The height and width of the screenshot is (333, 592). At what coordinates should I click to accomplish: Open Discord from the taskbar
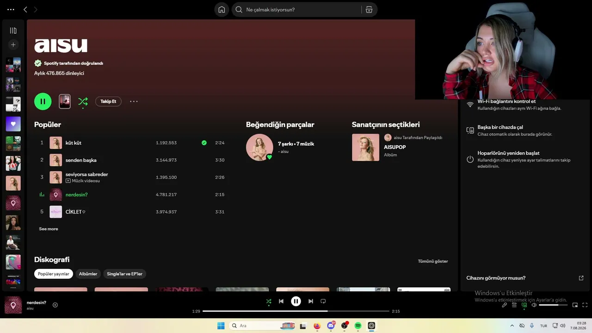[331, 326]
